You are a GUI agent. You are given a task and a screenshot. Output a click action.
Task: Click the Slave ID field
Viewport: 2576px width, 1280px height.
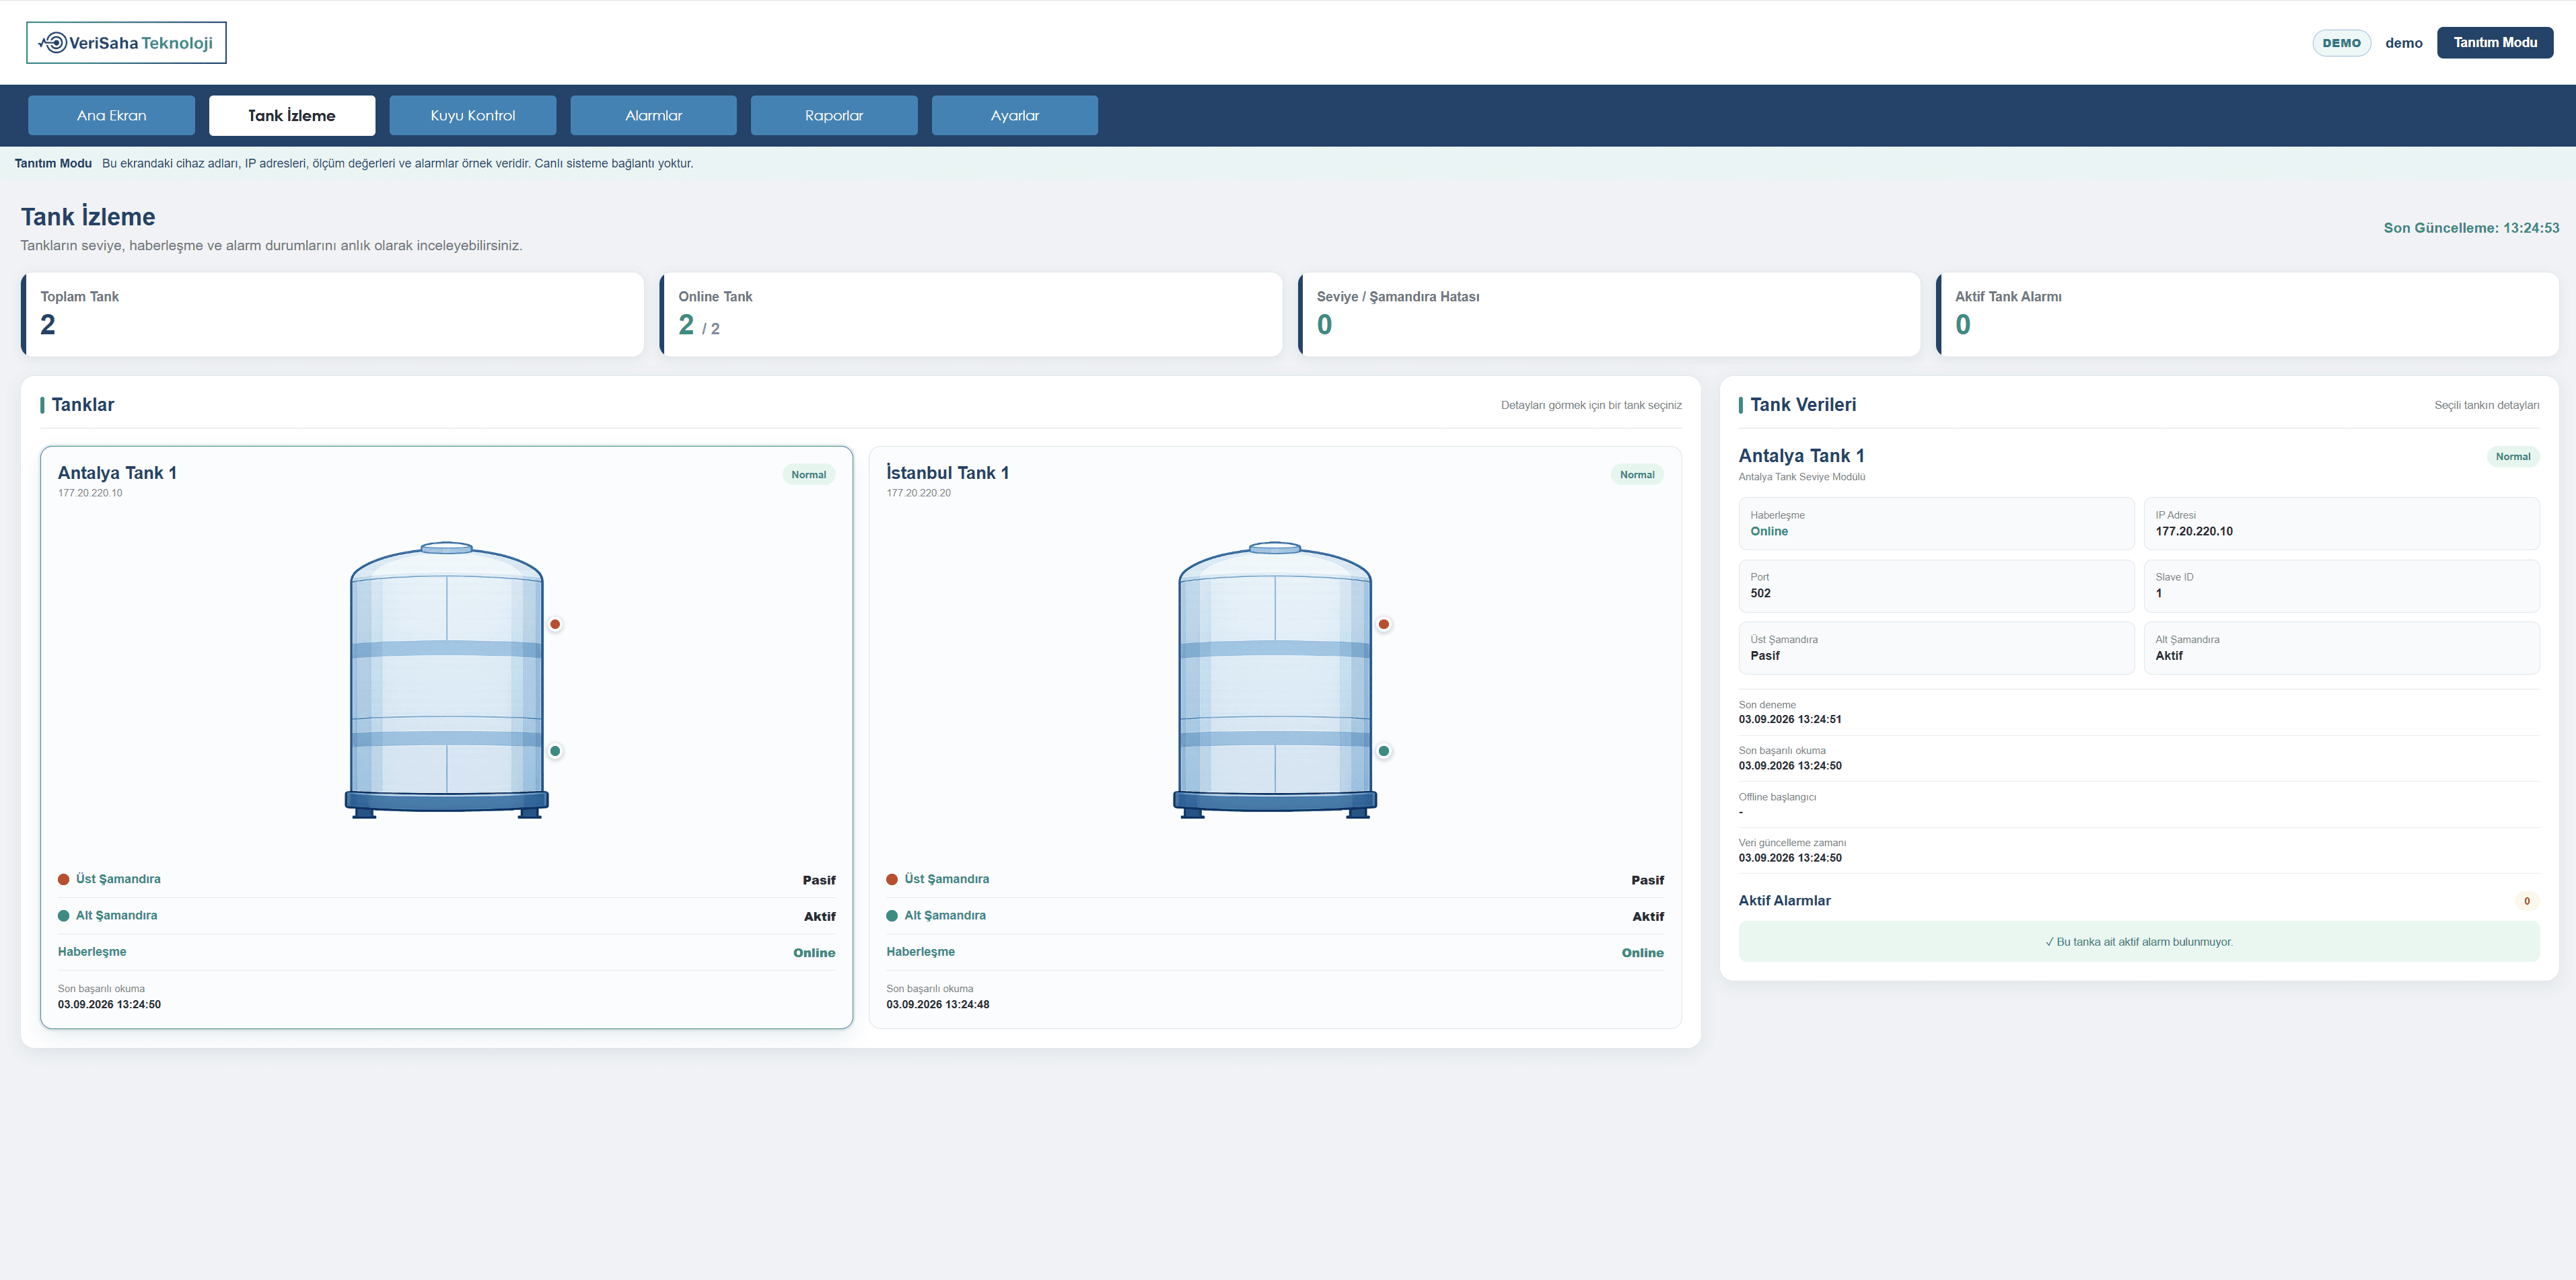point(2341,586)
